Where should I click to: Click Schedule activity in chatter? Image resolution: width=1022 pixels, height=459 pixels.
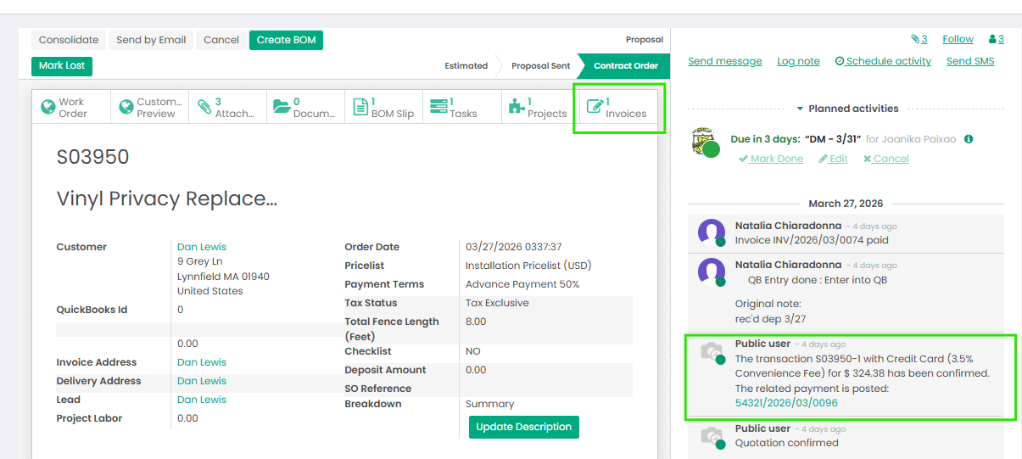click(883, 61)
